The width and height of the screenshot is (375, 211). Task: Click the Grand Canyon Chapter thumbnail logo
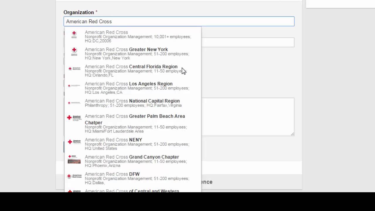[74, 159]
